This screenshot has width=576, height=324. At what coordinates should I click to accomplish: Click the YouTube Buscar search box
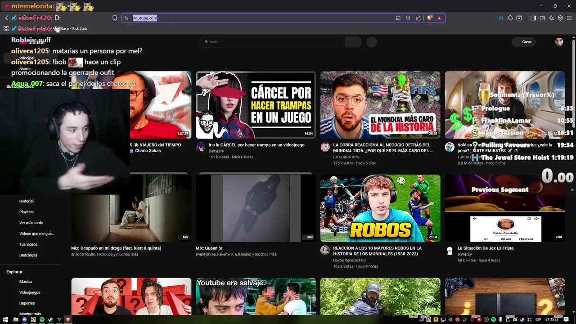[272, 42]
